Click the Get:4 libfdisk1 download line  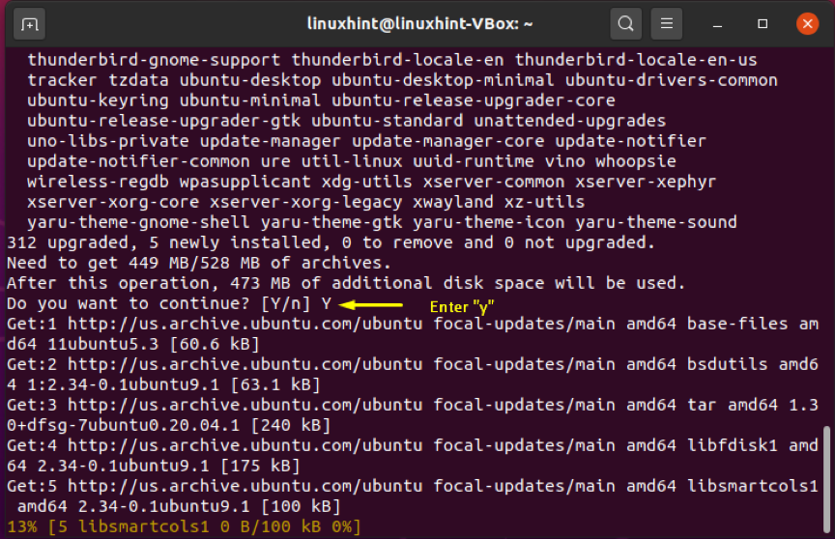pos(413,456)
